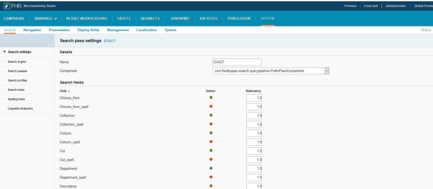Toggle the Colours field status indicator
433x189 pixels.
point(211,133)
